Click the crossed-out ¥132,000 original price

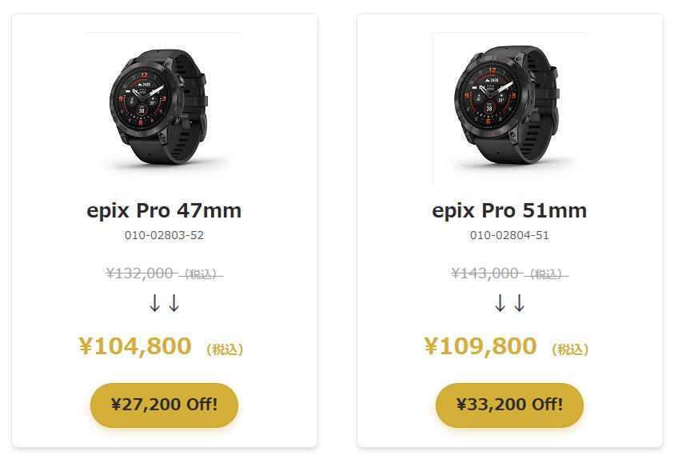click(x=139, y=273)
